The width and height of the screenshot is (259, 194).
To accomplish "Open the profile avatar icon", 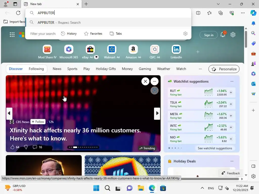I will [x=6, y=4].
